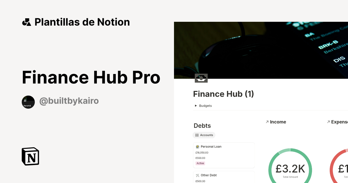Viewport: 348px width, 183px height.
Task: Click the arrow icon next to Expenses
Action: click(329, 122)
